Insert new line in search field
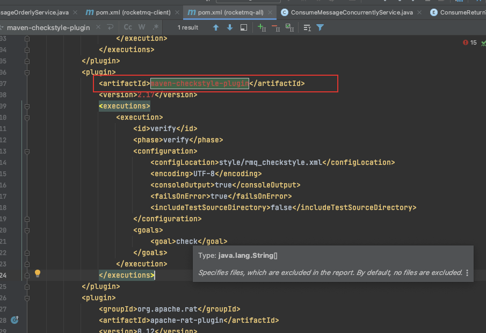 (110, 27)
